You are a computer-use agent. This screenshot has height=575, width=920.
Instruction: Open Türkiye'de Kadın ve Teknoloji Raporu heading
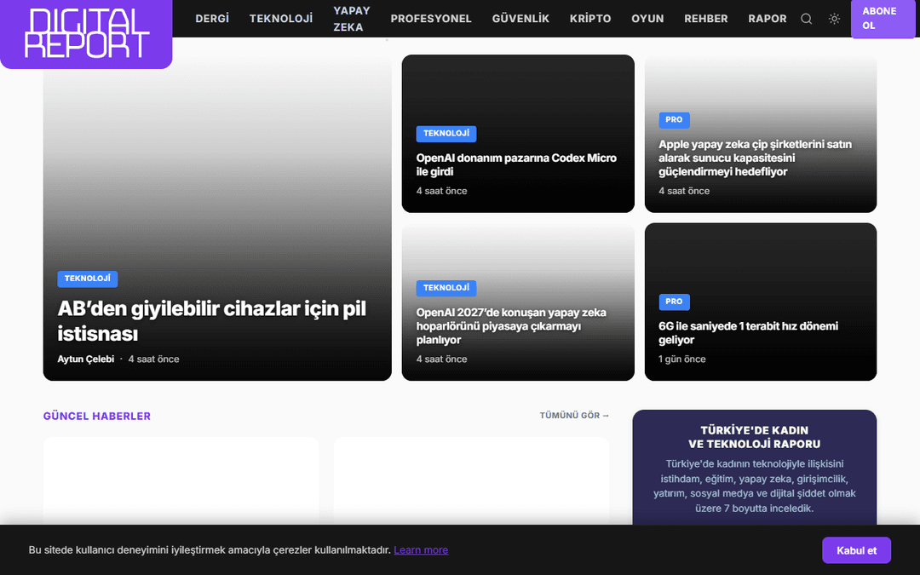[x=754, y=437]
